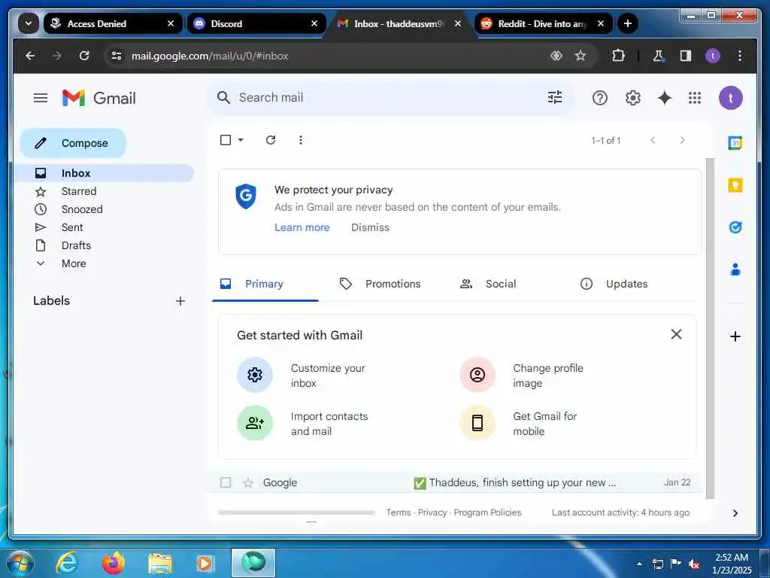This screenshot has width=770, height=578.
Task: Open Gmail Settings gear icon
Action: pos(632,98)
